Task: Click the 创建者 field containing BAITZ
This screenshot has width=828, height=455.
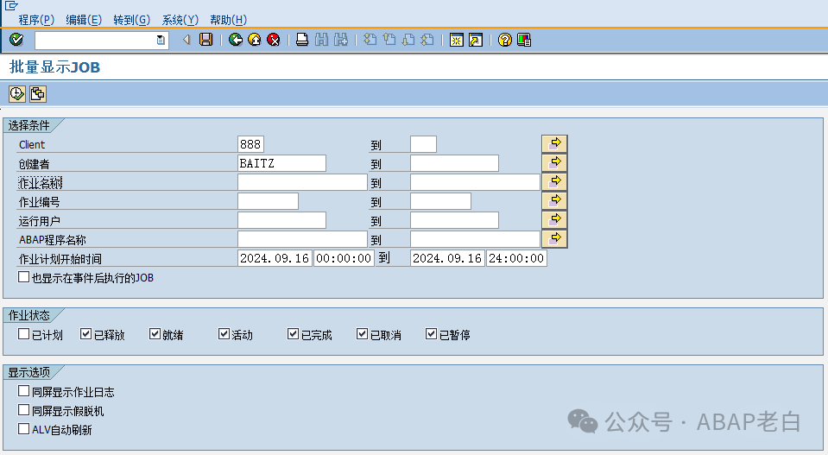Action: 282,163
